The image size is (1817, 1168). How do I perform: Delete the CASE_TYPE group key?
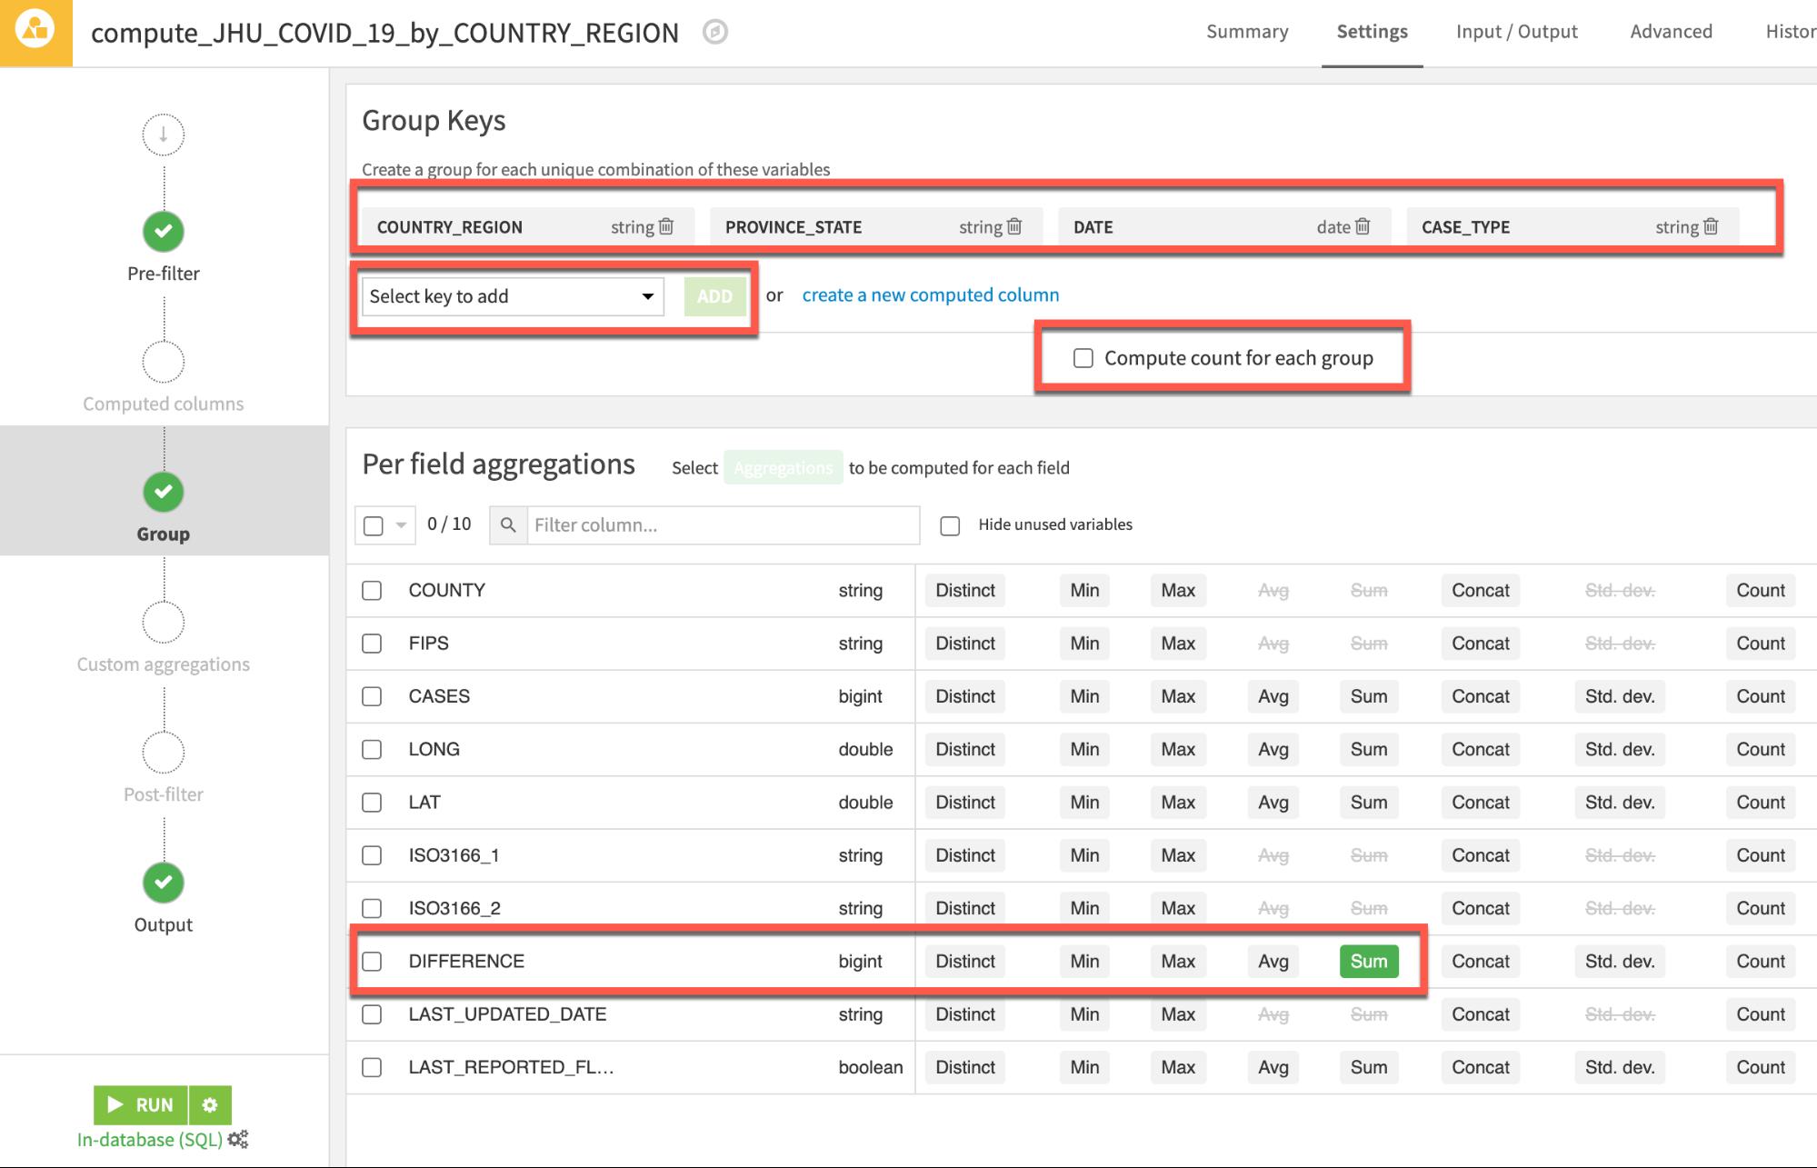(1710, 226)
